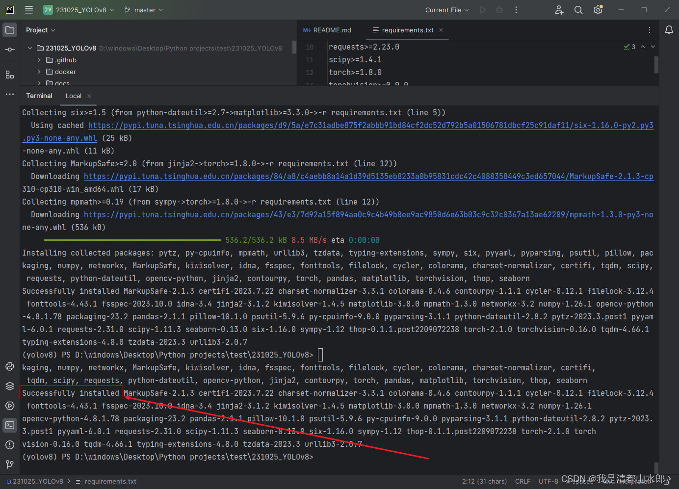Click editor line requests>=2.23.0
This screenshot has height=489, width=679.
click(x=364, y=47)
